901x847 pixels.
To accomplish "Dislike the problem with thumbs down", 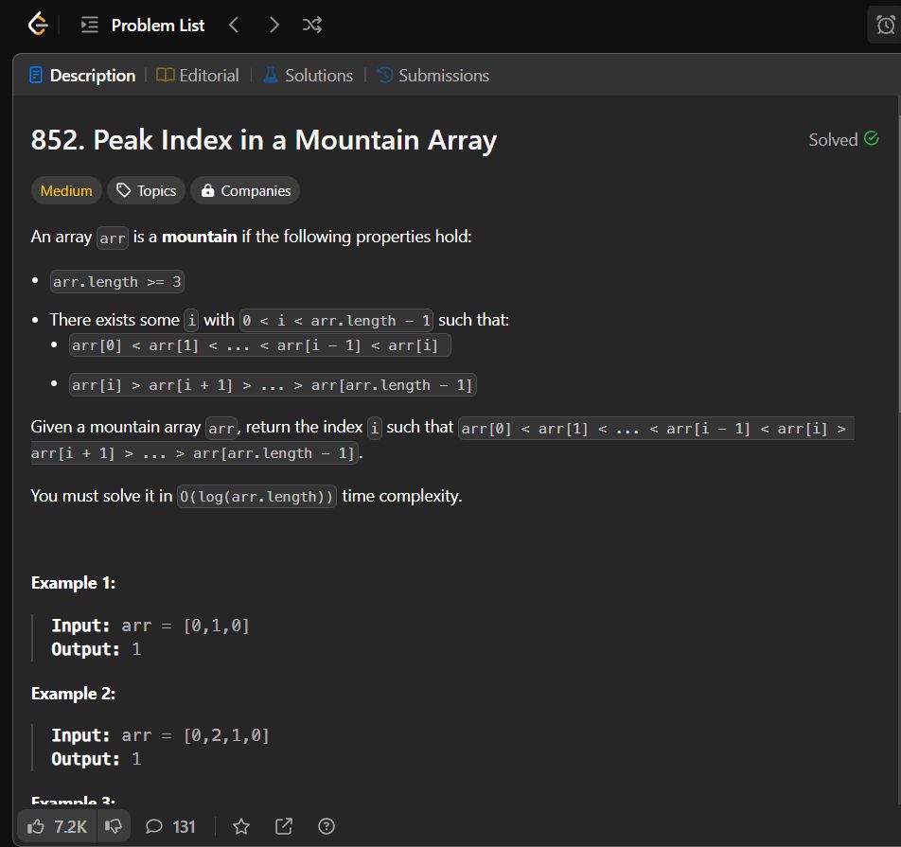I will tap(114, 826).
